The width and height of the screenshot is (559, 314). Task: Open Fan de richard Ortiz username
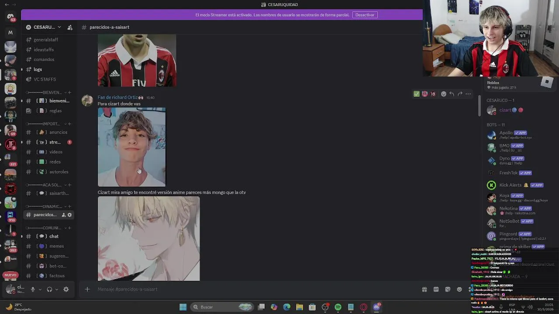117,97
